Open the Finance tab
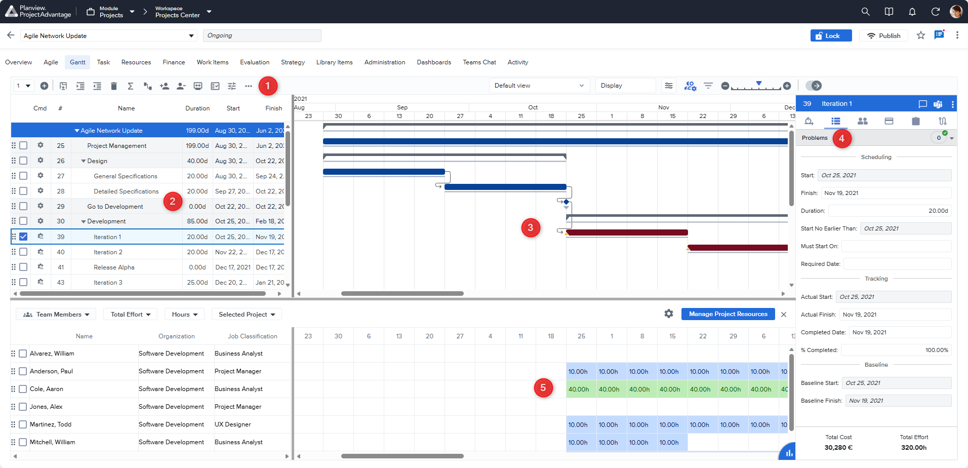 [x=174, y=62]
